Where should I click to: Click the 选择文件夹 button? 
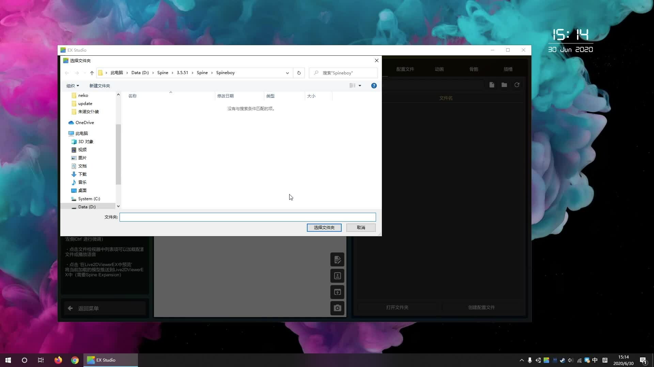324,228
